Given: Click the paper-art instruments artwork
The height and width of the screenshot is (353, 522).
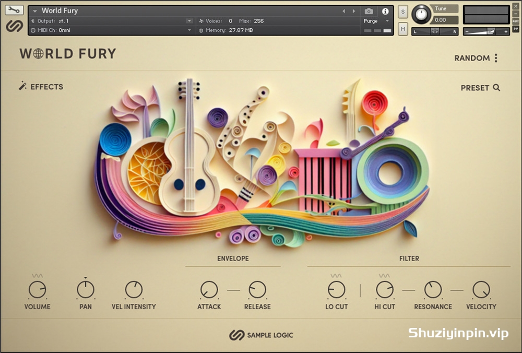Looking at the screenshot, I should [x=262, y=162].
